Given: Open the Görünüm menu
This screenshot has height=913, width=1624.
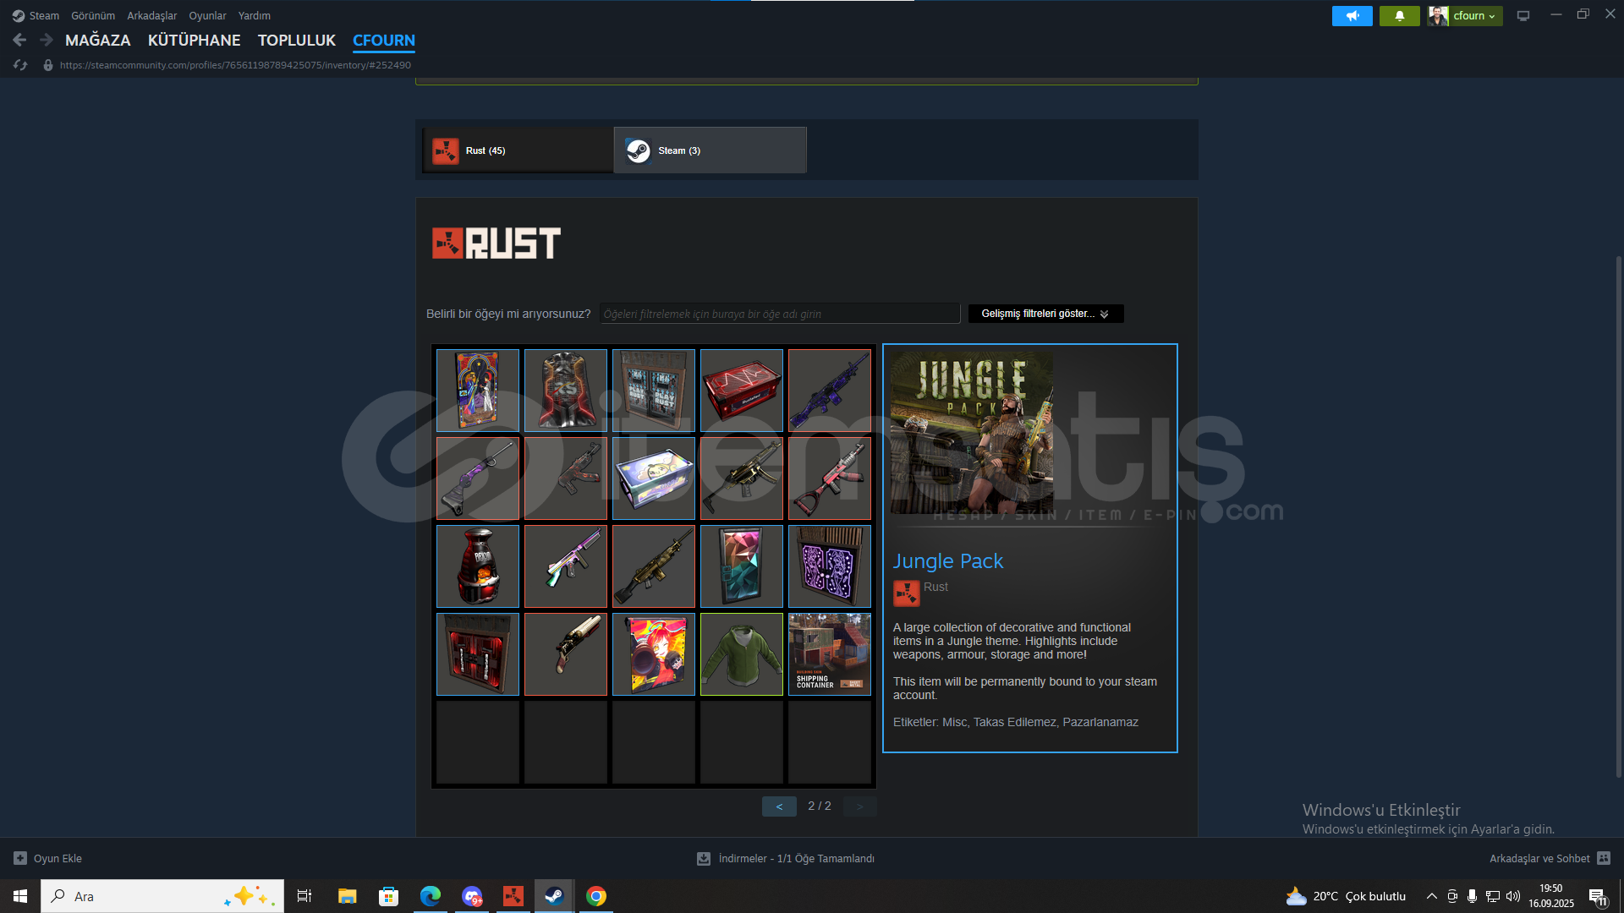Looking at the screenshot, I should point(93,15).
